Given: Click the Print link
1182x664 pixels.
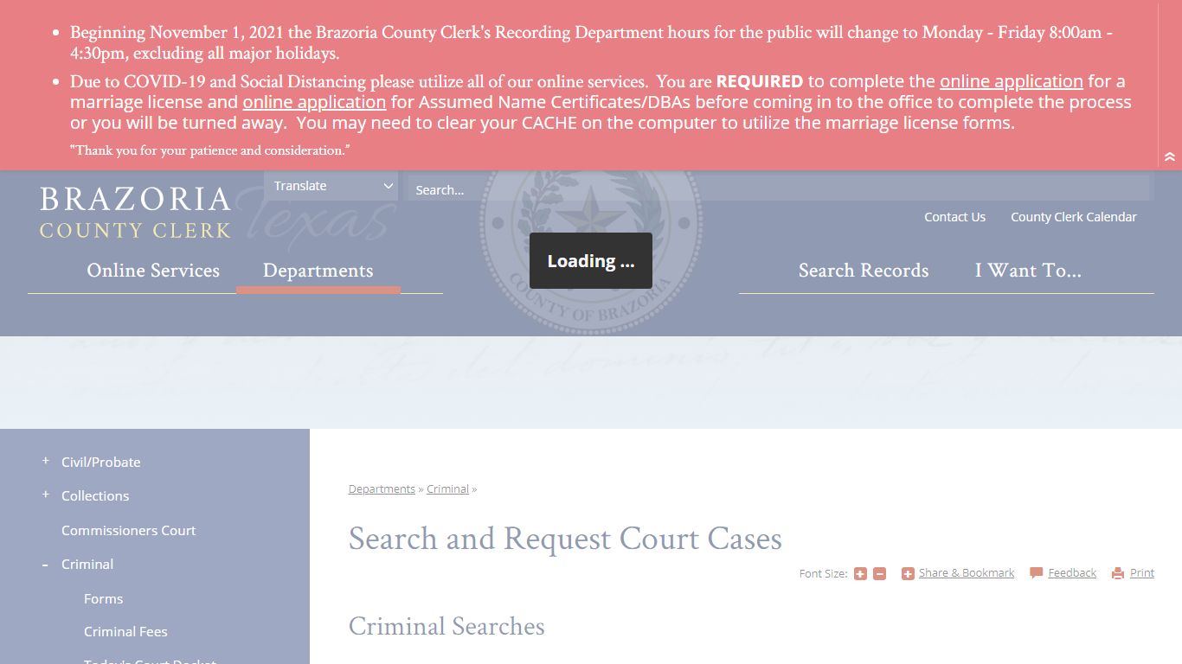Looking at the screenshot, I should click(1142, 573).
